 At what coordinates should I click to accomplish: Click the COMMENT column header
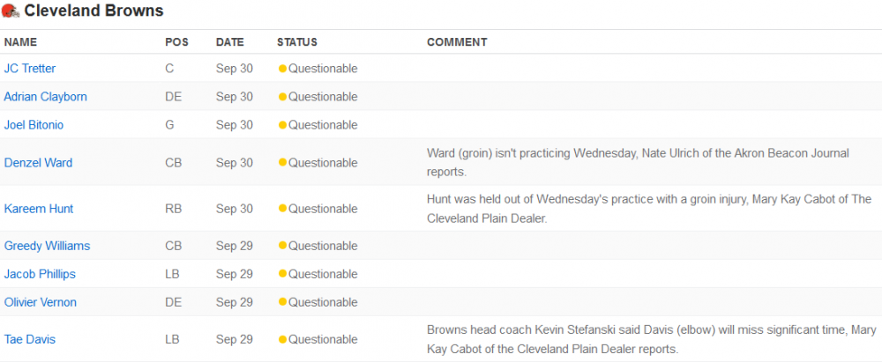click(457, 42)
